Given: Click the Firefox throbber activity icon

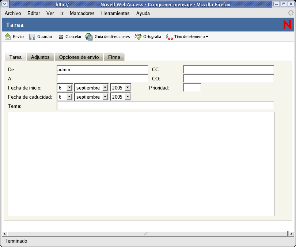Looking at the screenshot, I should coord(291,13).
